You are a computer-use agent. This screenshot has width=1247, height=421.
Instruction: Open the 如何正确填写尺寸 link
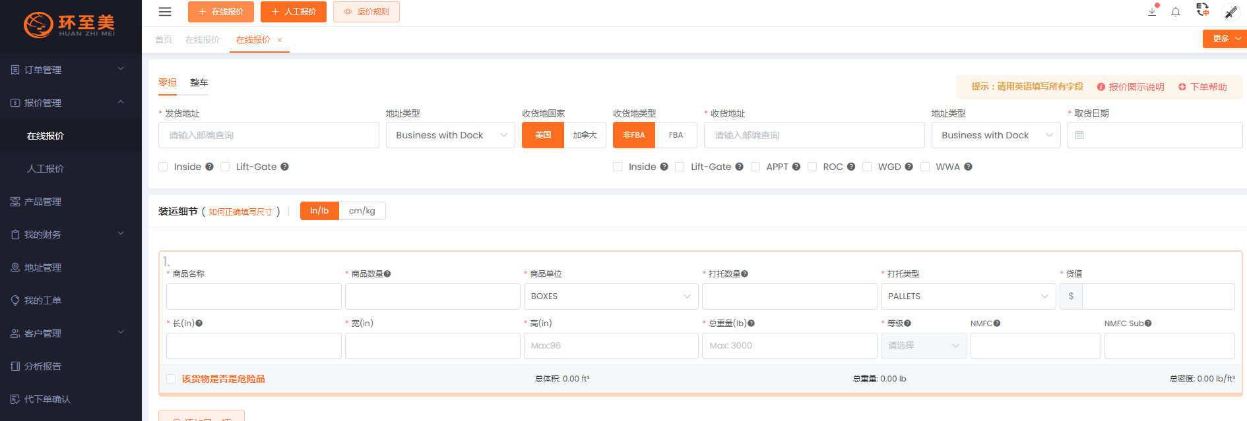(240, 212)
